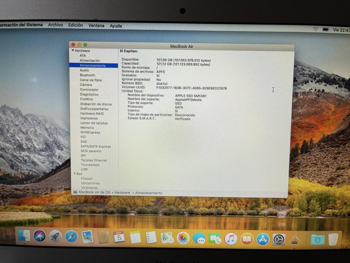Open System Preferences gear icon

(279, 239)
